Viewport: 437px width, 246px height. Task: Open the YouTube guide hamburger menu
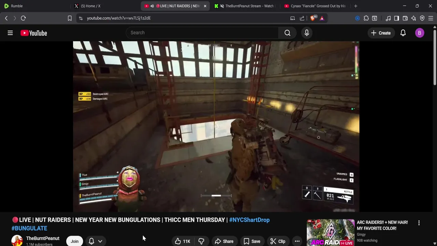pos(10,33)
